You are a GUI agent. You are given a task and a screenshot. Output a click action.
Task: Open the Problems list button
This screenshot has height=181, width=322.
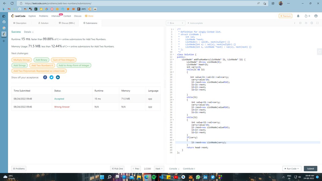pos(19,169)
